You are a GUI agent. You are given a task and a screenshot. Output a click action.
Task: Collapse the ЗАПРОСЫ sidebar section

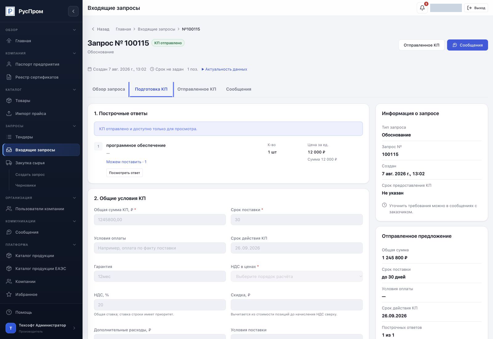pos(74,126)
